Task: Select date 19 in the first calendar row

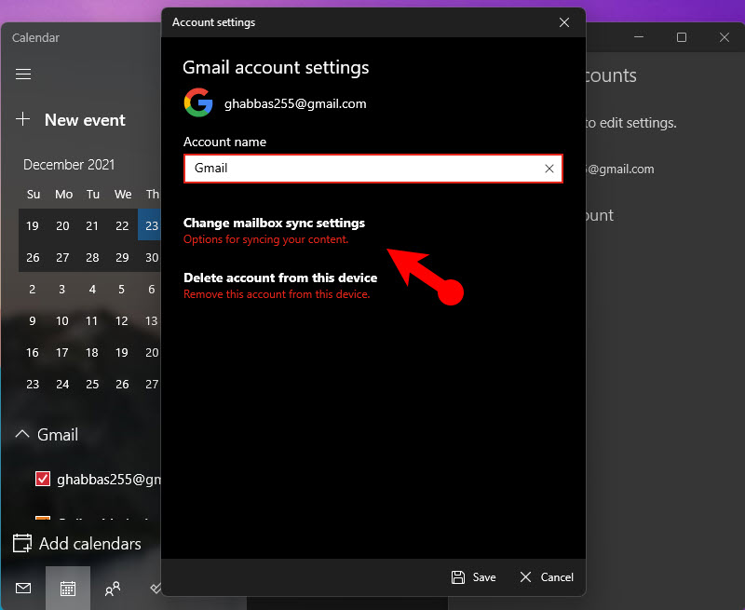Action: point(33,225)
